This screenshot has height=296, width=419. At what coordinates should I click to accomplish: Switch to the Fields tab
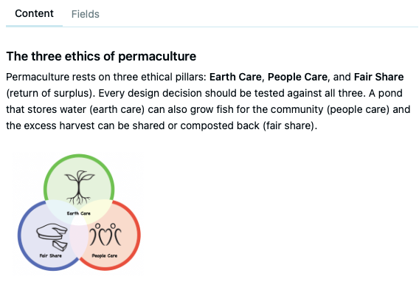pyautogui.click(x=86, y=14)
